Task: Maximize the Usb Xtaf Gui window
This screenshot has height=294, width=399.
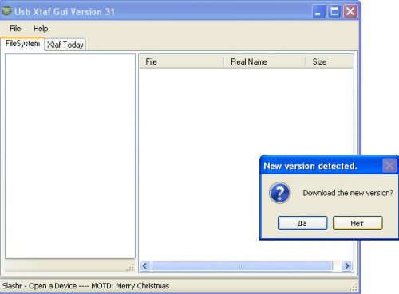Action: (334, 11)
